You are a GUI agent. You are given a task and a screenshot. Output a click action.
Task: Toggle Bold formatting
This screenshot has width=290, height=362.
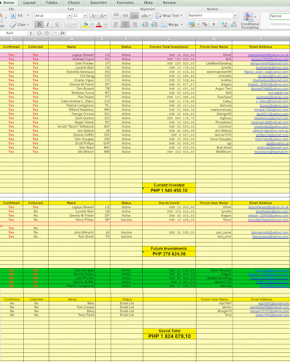39,24
